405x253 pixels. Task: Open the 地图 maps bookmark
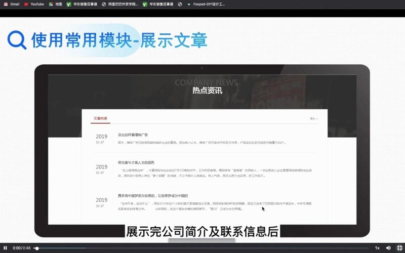pyautogui.click(x=56, y=4)
